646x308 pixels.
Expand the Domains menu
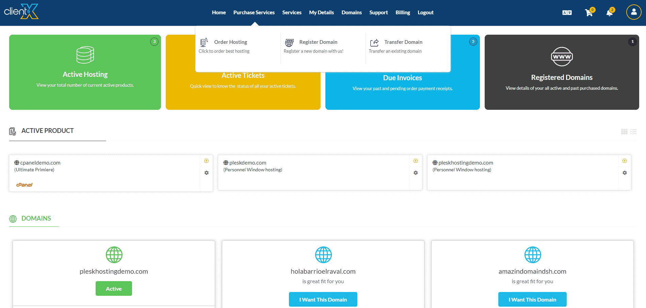pyautogui.click(x=352, y=13)
